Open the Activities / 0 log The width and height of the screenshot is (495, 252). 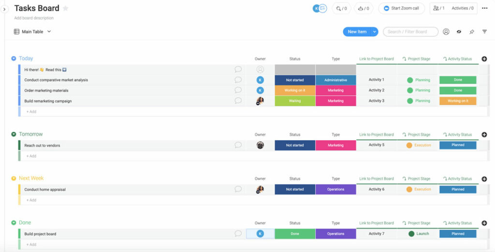[463, 8]
